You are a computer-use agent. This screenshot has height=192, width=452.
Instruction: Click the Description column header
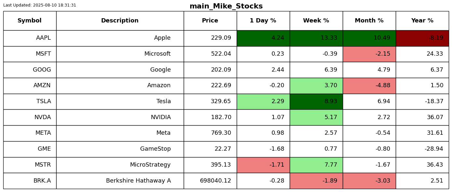(x=120, y=21)
